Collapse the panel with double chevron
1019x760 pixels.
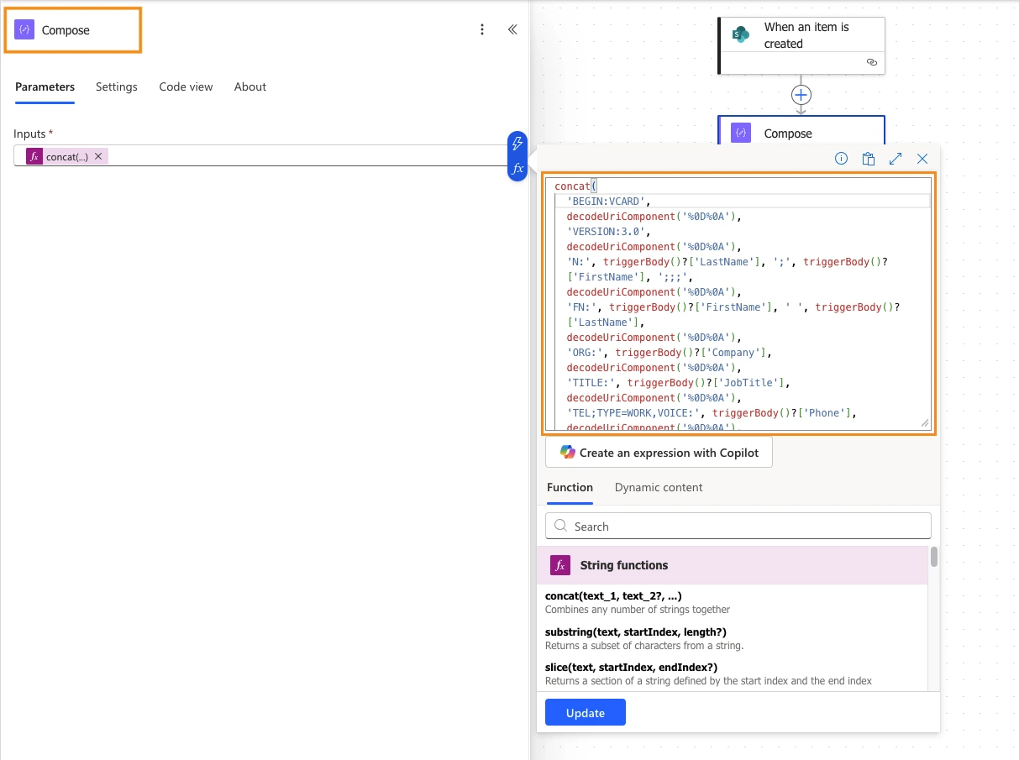point(512,29)
